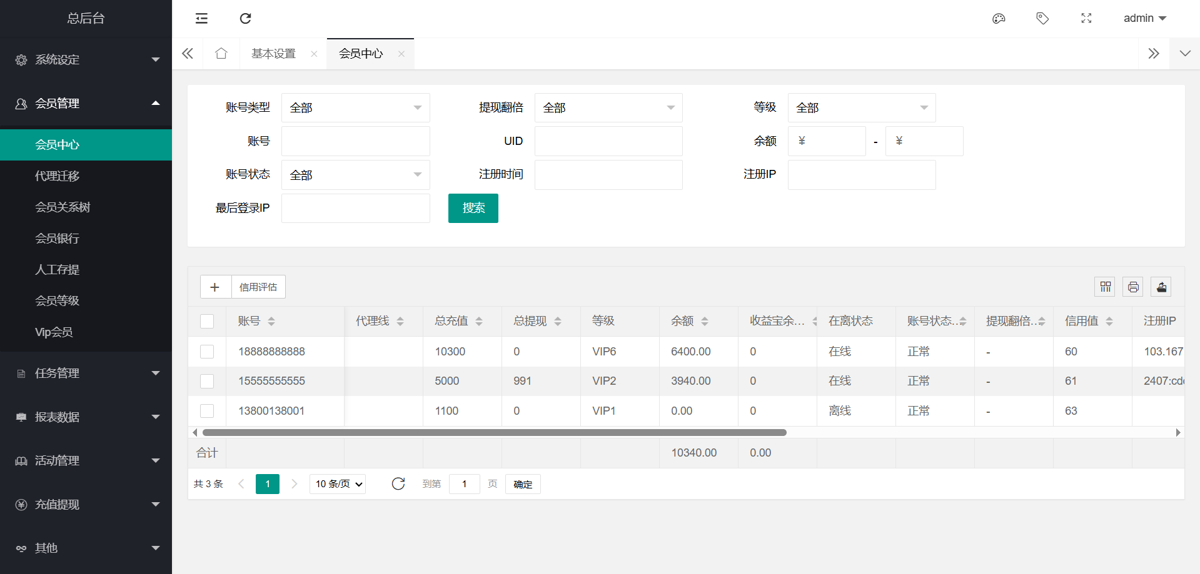
Task: Click the print icon above table
Action: (1132, 287)
